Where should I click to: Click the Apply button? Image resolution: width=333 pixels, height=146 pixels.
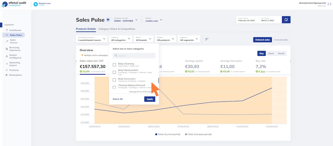150,99
